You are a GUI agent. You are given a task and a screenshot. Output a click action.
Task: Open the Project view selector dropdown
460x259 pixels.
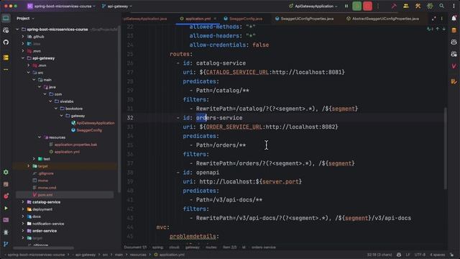pyautogui.click(x=25, y=19)
